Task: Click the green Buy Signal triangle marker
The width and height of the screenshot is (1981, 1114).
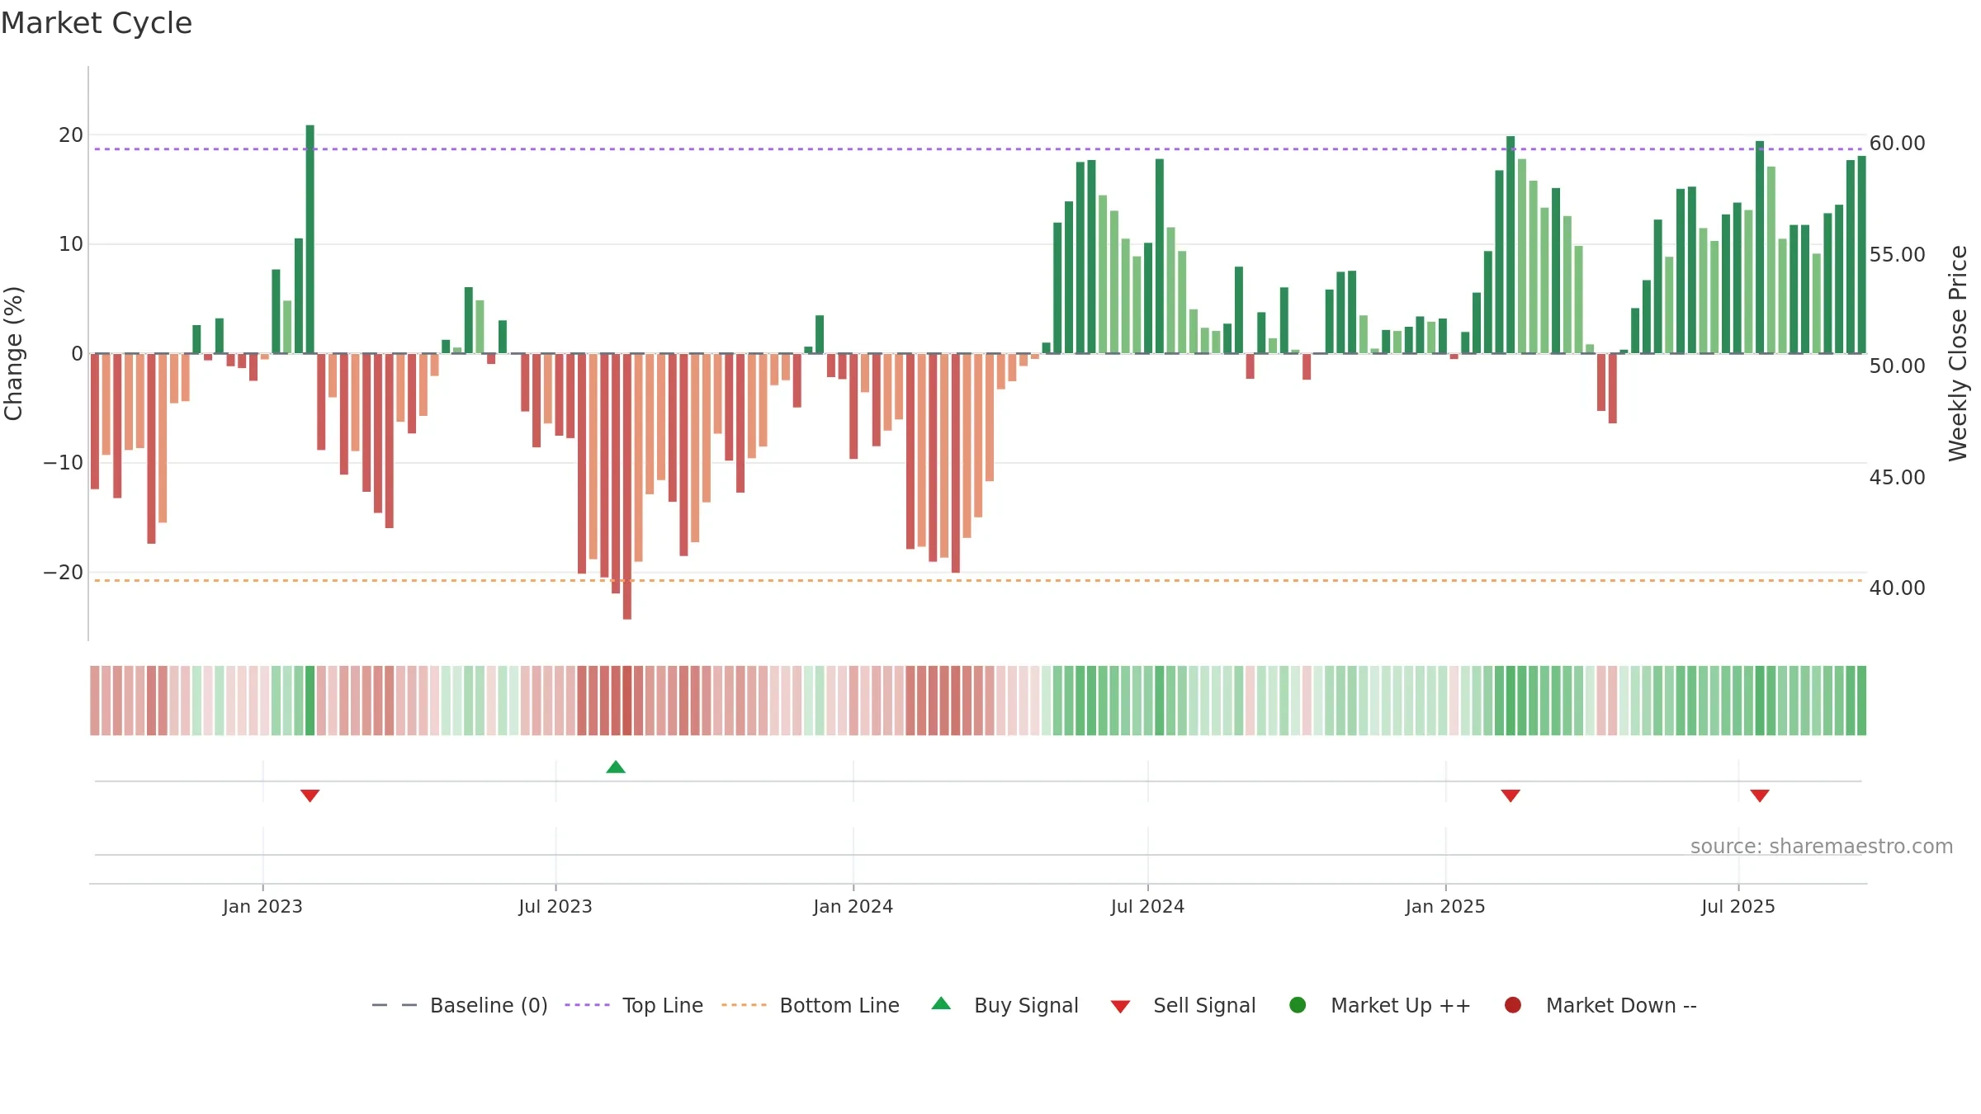Action: click(x=616, y=767)
